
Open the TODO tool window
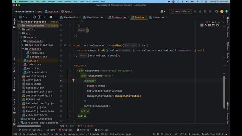(x=51, y=130)
